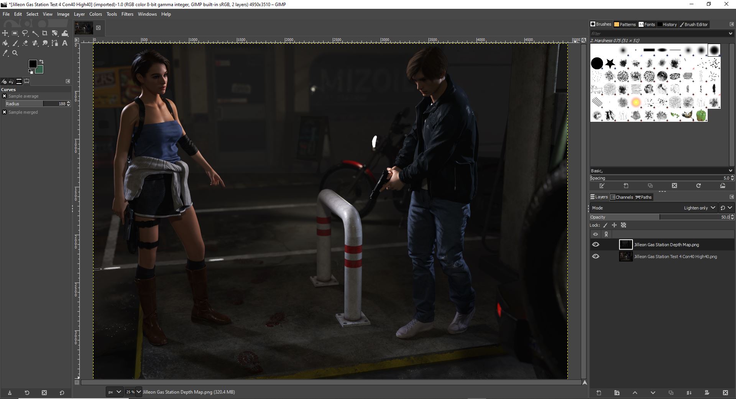Open the brush tag dropdown showing Basic
The image size is (736, 399).
click(x=662, y=171)
